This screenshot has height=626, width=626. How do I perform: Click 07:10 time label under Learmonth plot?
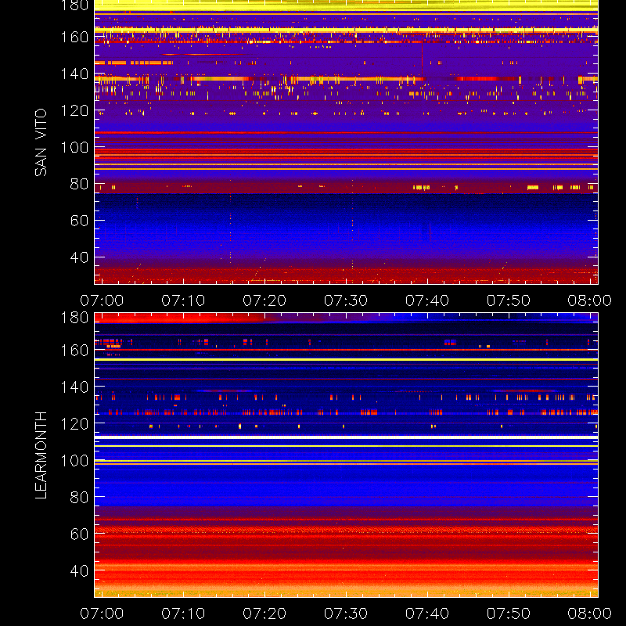click(x=183, y=613)
